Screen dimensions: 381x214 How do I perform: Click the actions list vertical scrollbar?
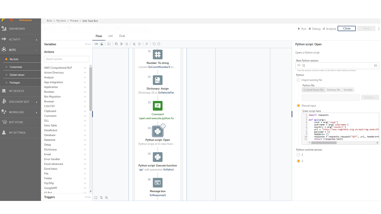point(91,89)
